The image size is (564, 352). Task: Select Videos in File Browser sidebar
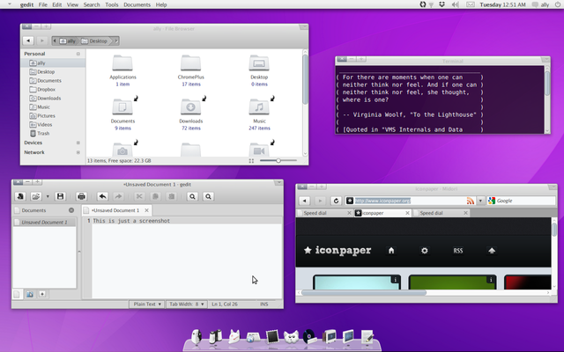[41, 125]
